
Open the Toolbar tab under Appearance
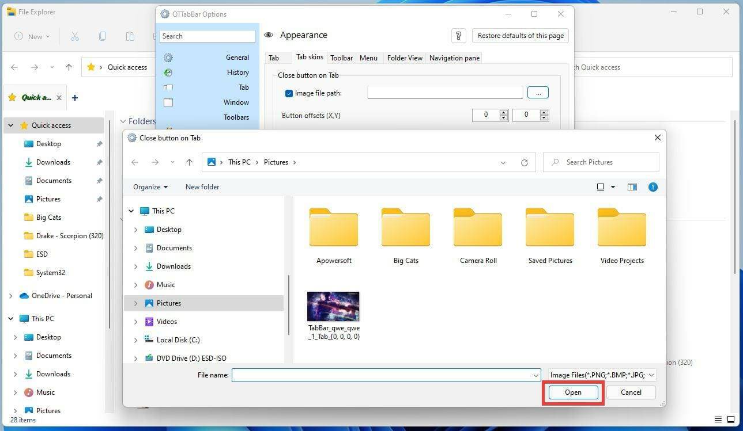pos(341,58)
